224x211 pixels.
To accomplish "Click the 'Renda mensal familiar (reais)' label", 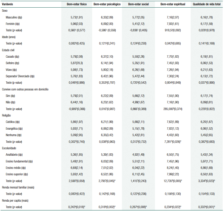I will tap(19, 188).
